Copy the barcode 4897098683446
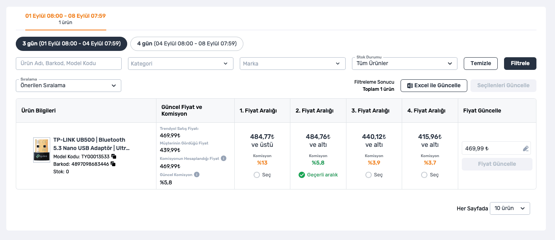 coord(113,164)
